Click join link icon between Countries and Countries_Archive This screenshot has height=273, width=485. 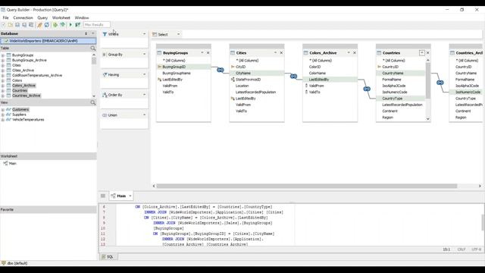tap(440, 83)
